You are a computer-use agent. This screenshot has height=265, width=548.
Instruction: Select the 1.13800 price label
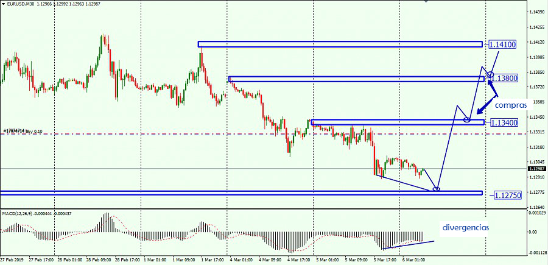(505, 79)
